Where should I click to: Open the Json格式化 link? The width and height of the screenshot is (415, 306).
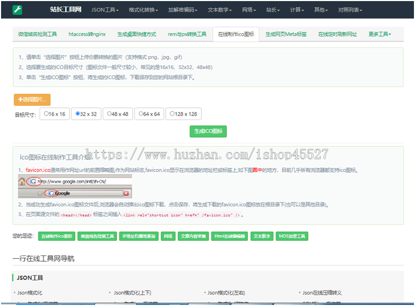point(29,293)
